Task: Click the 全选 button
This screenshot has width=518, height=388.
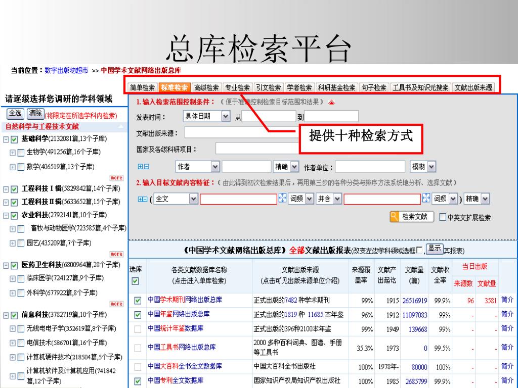Action: point(16,114)
